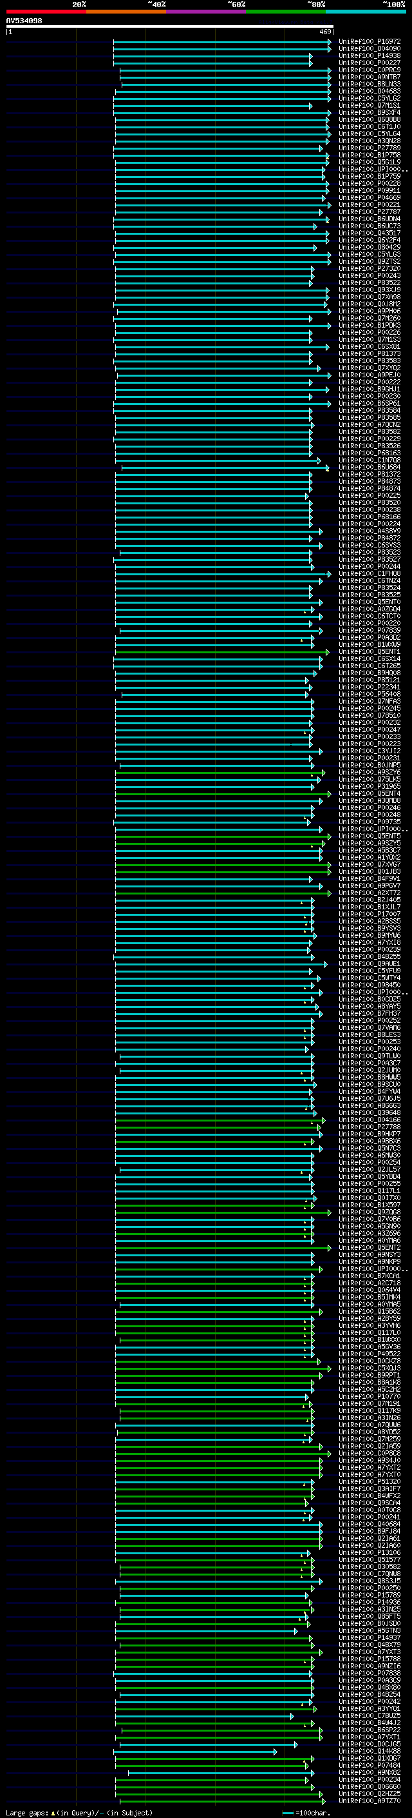This screenshot has height=1818, width=412.
Task: Click the red 20% identity legend segment
Action: 46,12
